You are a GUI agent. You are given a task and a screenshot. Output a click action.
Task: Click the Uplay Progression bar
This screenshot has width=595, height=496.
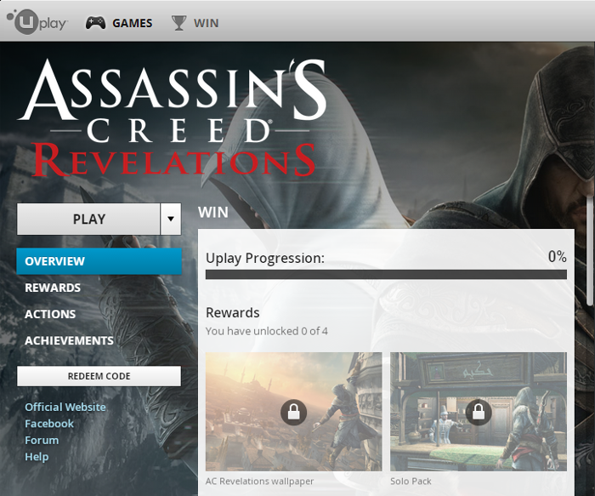tap(386, 275)
